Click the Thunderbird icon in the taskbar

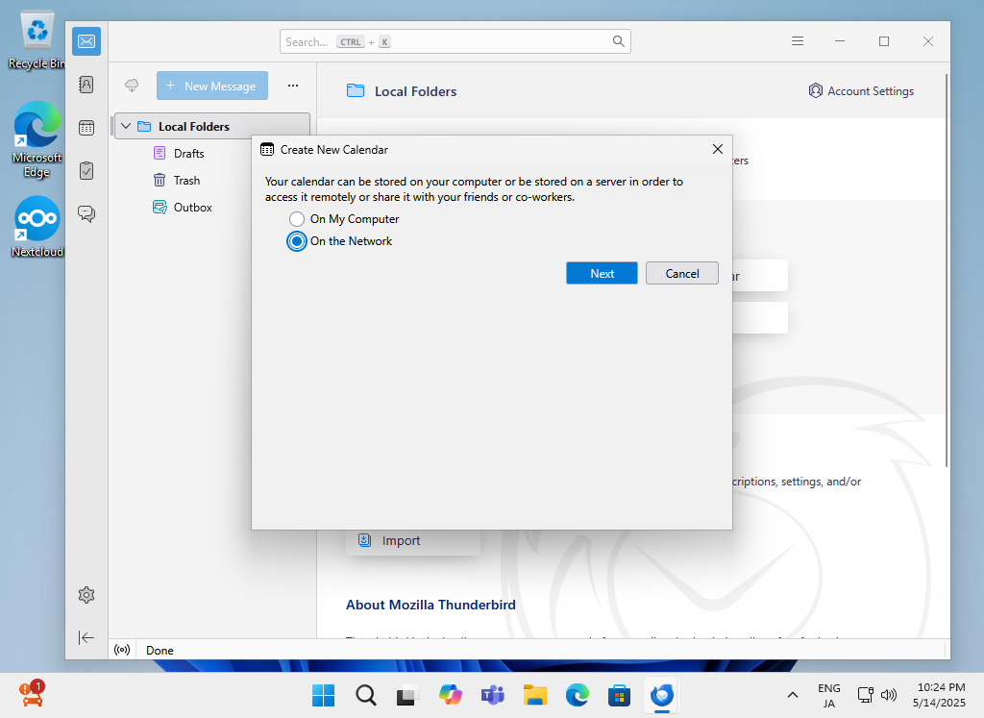[x=661, y=695]
